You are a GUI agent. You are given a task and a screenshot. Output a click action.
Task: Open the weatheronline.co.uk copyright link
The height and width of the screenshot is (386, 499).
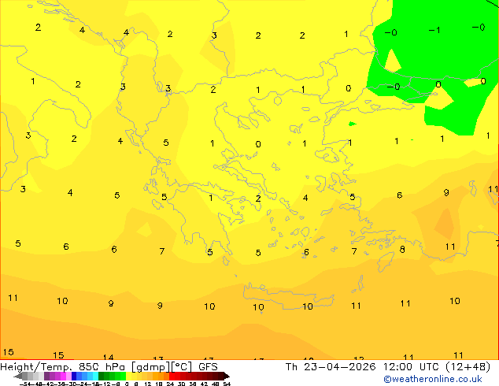point(433,379)
